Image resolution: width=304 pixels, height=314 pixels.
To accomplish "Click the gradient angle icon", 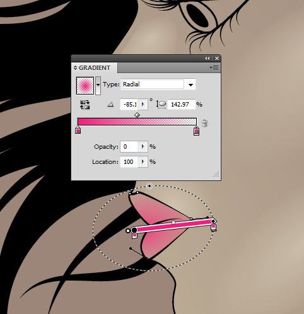I will point(111,104).
